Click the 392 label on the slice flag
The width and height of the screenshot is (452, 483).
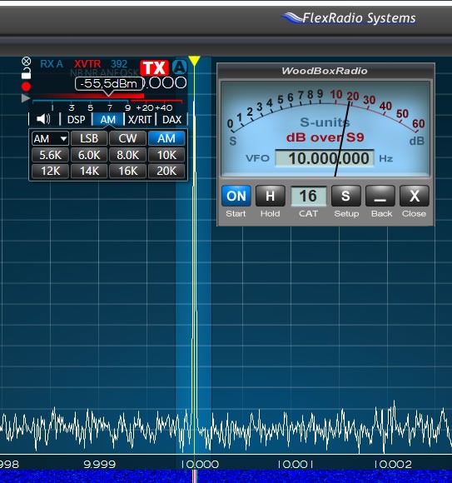[x=119, y=64]
